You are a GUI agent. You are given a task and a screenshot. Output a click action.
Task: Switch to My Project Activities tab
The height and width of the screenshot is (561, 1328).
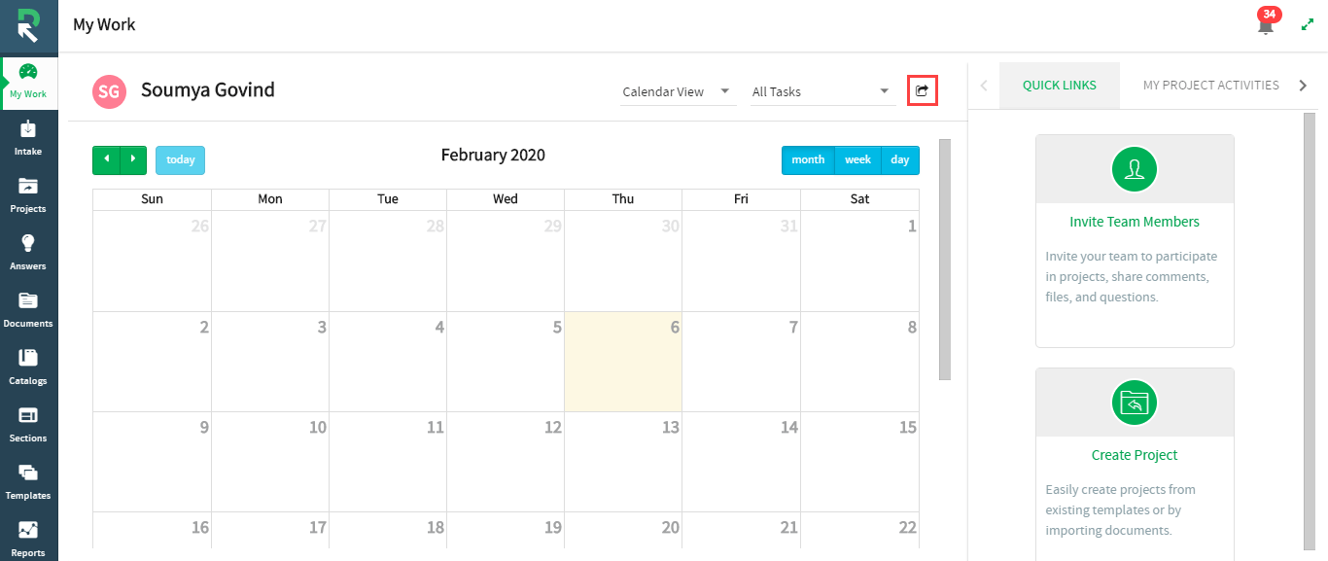tap(1210, 86)
